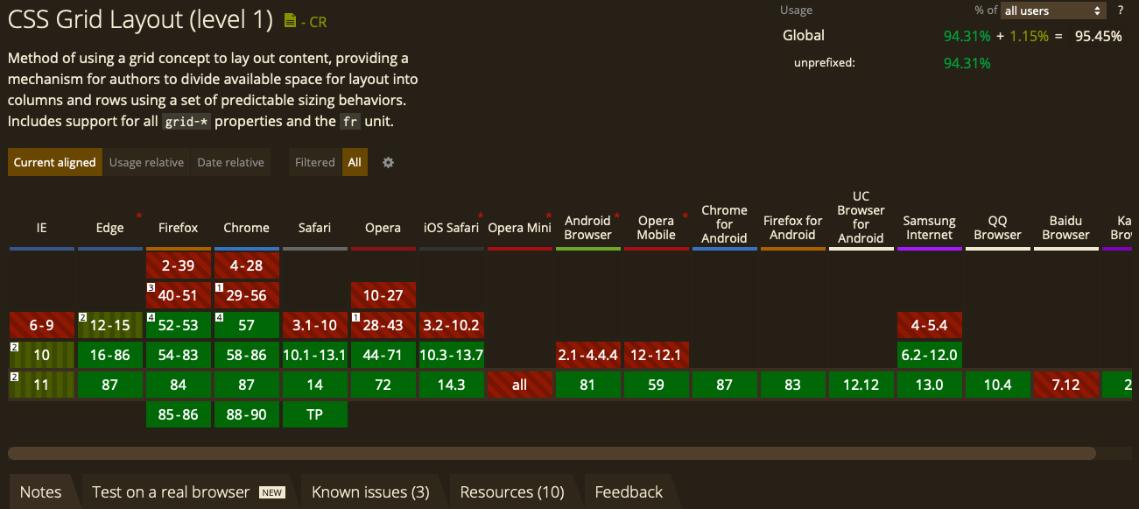Select Firefox 52-53 version cell
This screenshot has height=509, width=1139.
pyautogui.click(x=179, y=326)
